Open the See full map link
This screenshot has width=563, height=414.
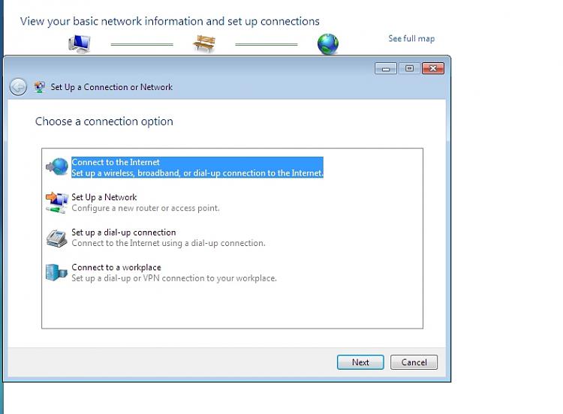click(x=411, y=38)
